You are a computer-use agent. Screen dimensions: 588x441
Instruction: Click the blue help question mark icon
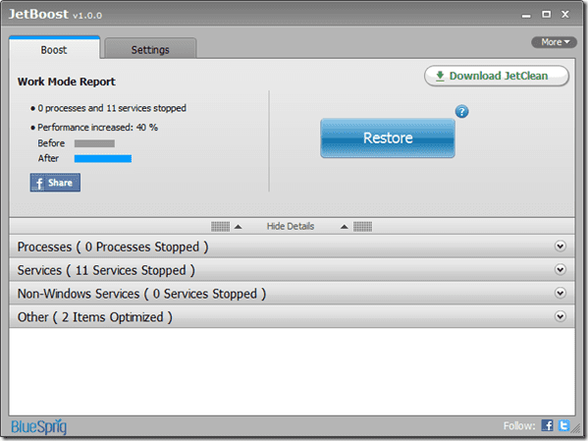[x=461, y=111]
